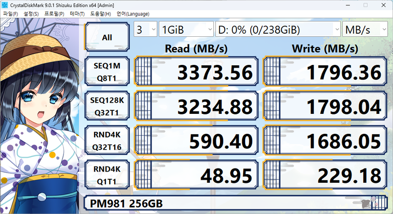Open the test size dropdown showing 1GiB
The height and width of the screenshot is (214, 393).
click(x=186, y=30)
